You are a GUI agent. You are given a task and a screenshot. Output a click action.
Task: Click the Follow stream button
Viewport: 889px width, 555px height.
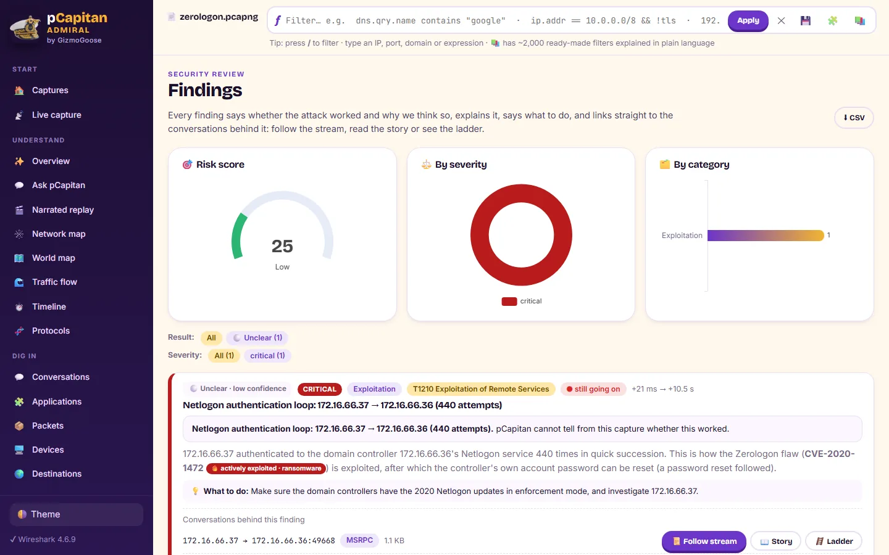pos(704,541)
